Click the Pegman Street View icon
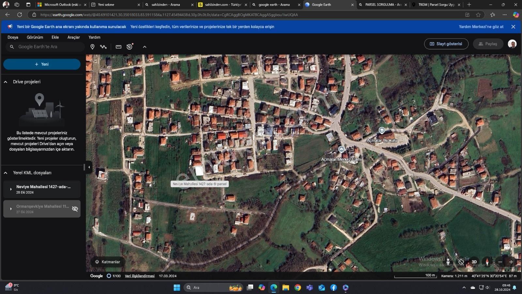Viewport: 522px width, 294px height. (x=448, y=262)
